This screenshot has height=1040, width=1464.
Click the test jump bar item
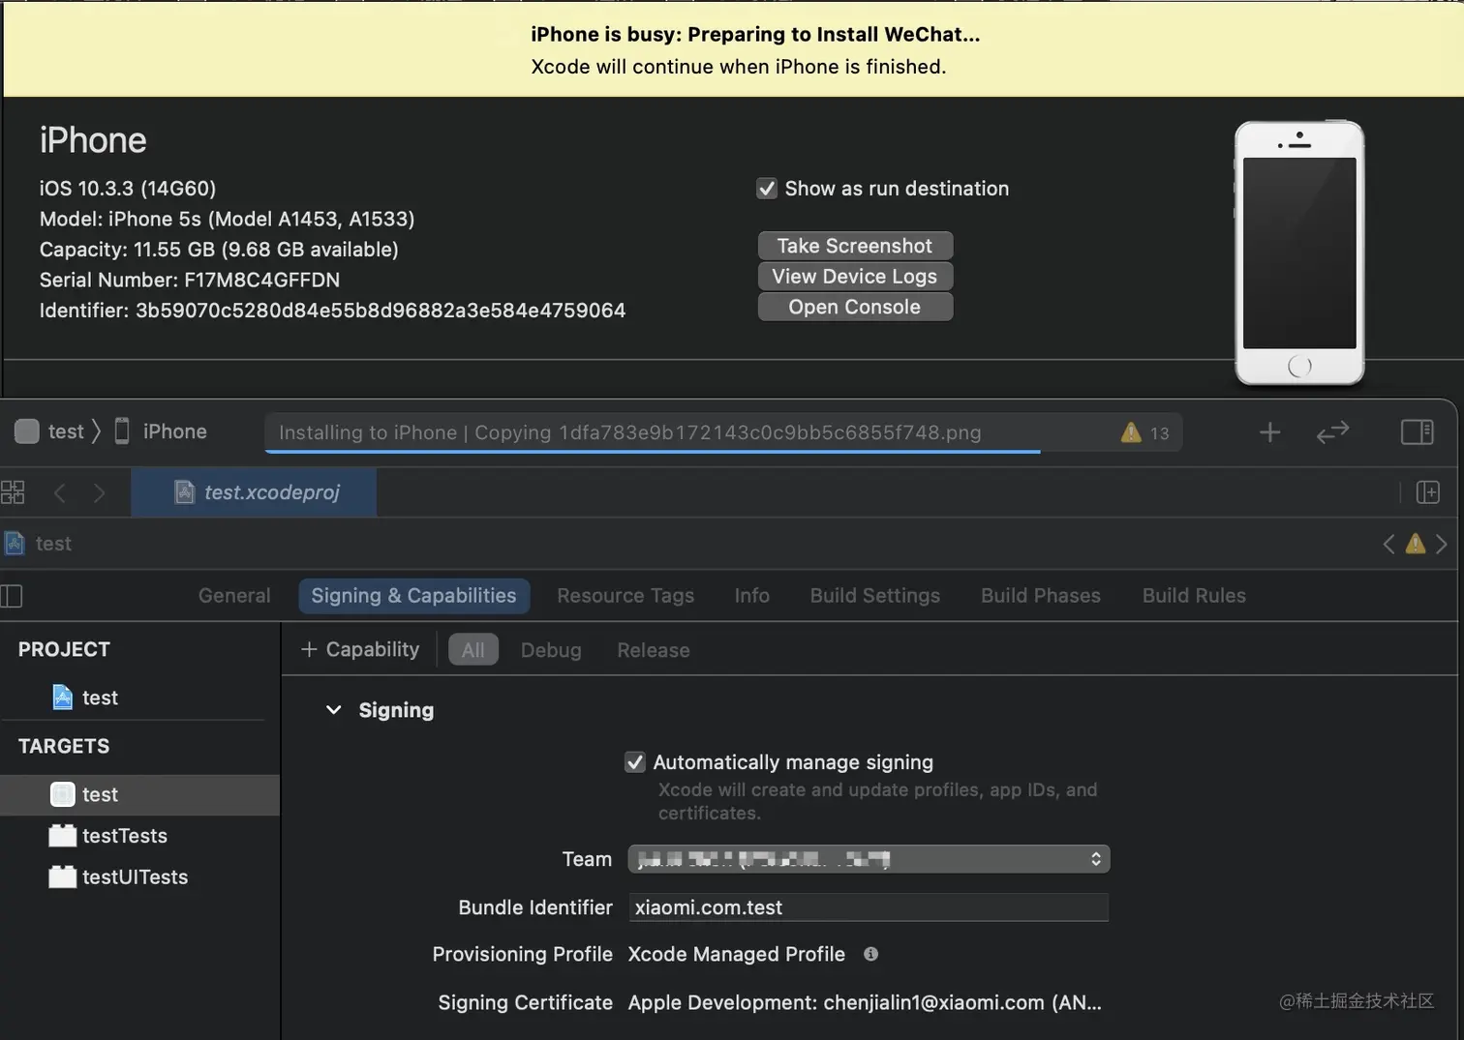39,544
